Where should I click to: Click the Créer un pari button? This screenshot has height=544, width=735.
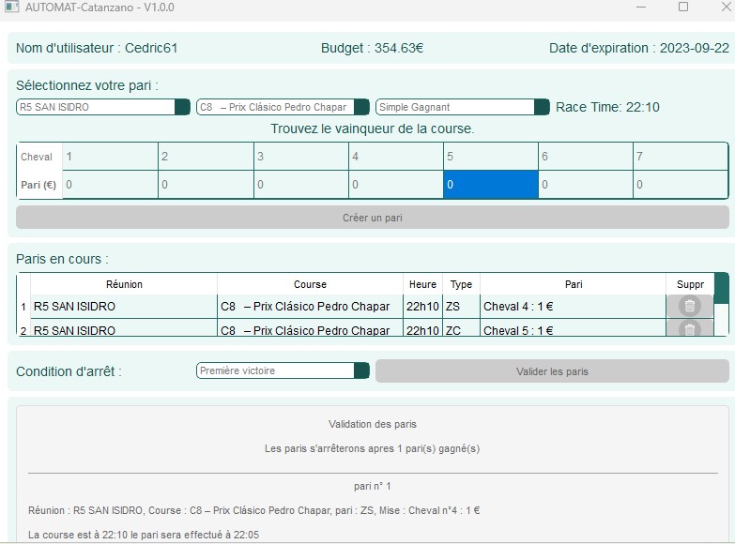tap(373, 218)
